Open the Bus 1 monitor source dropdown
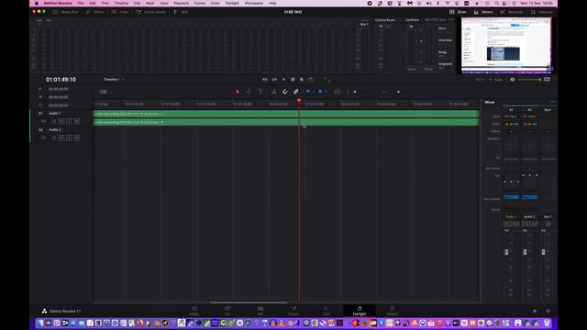The height and width of the screenshot is (330, 587). pyautogui.click(x=482, y=80)
